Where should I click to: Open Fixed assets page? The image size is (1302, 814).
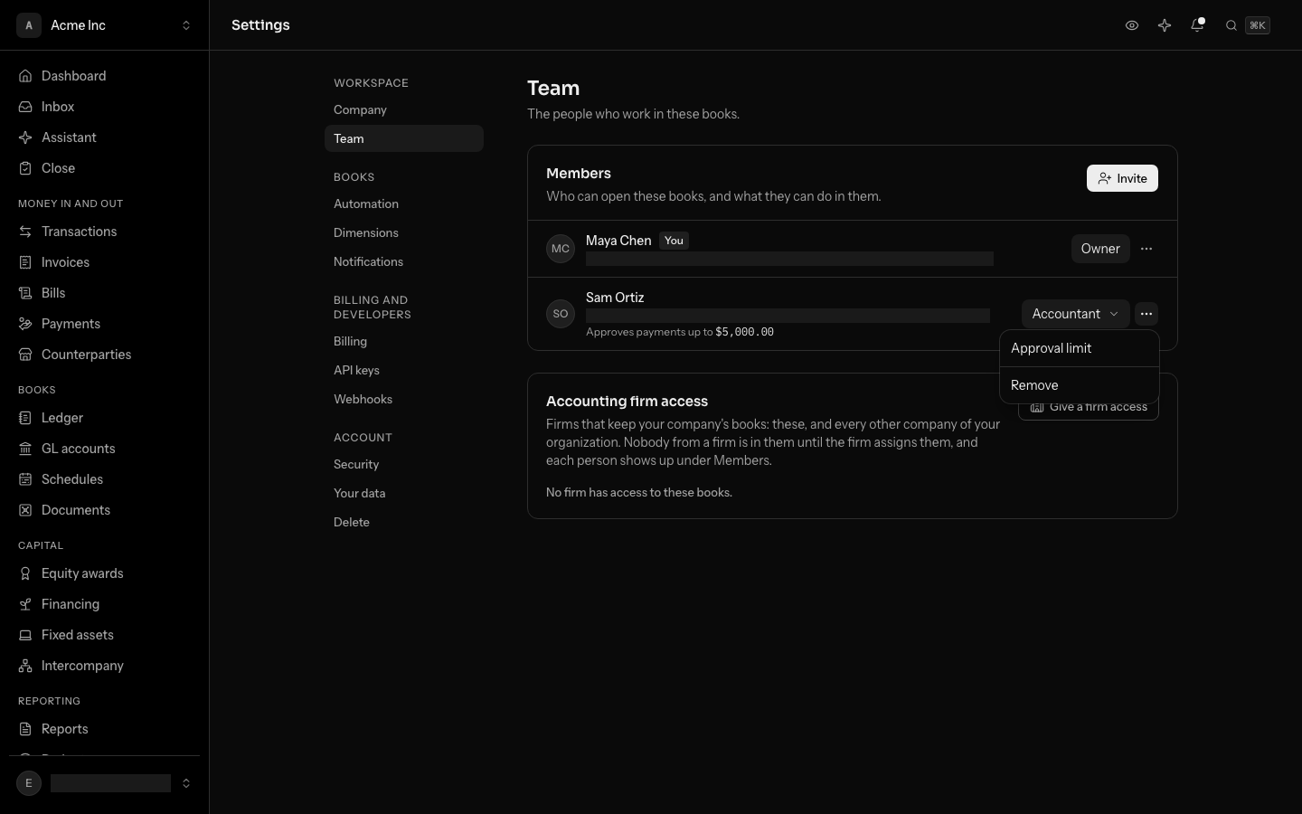click(x=104, y=635)
